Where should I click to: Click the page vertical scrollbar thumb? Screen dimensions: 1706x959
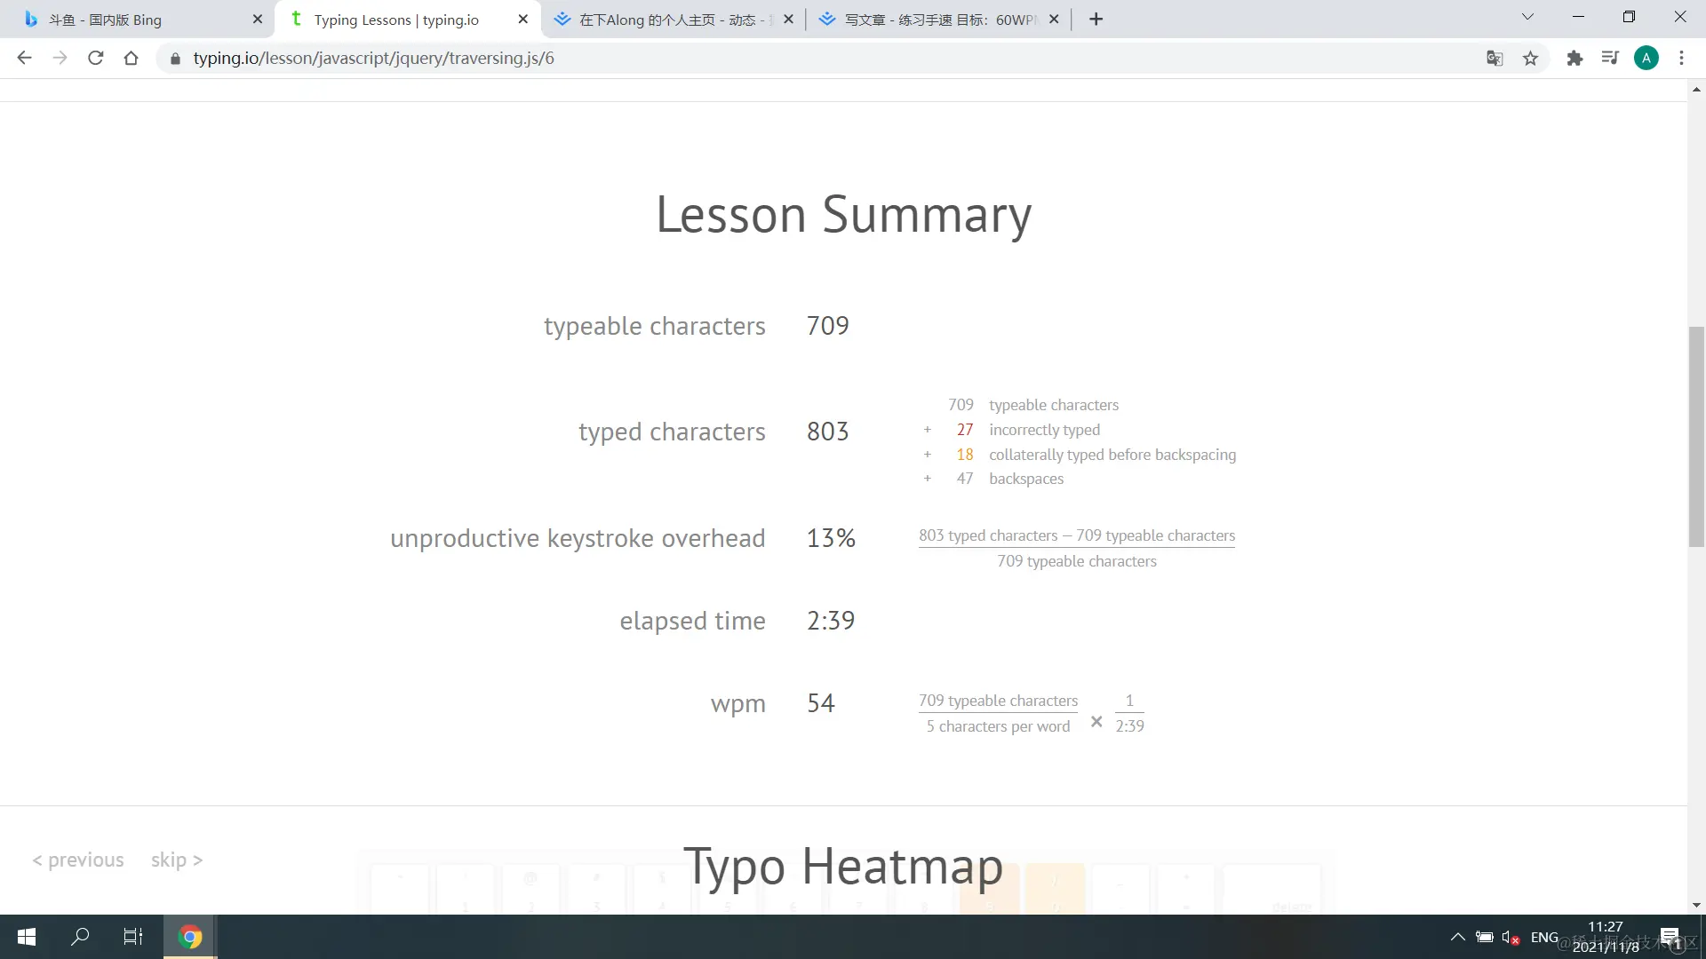1696,435
